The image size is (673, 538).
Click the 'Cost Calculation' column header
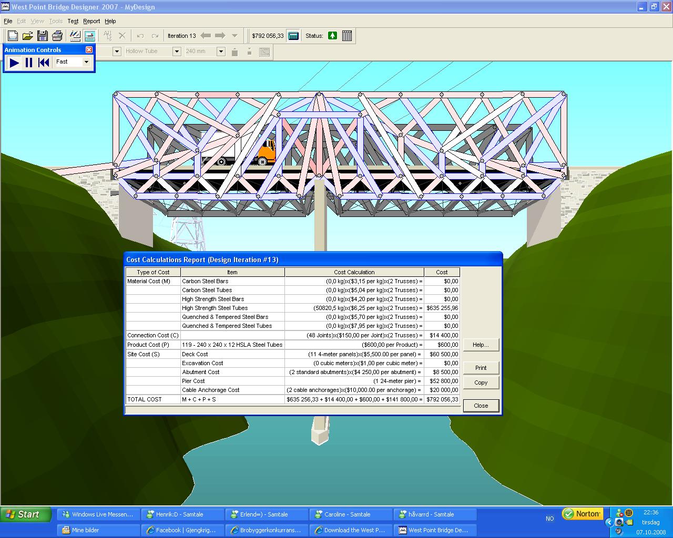coord(354,272)
